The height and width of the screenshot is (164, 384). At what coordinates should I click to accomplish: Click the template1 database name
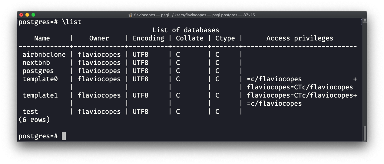click(x=40, y=95)
